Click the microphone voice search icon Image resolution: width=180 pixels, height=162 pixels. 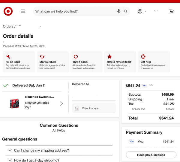(119, 11)
